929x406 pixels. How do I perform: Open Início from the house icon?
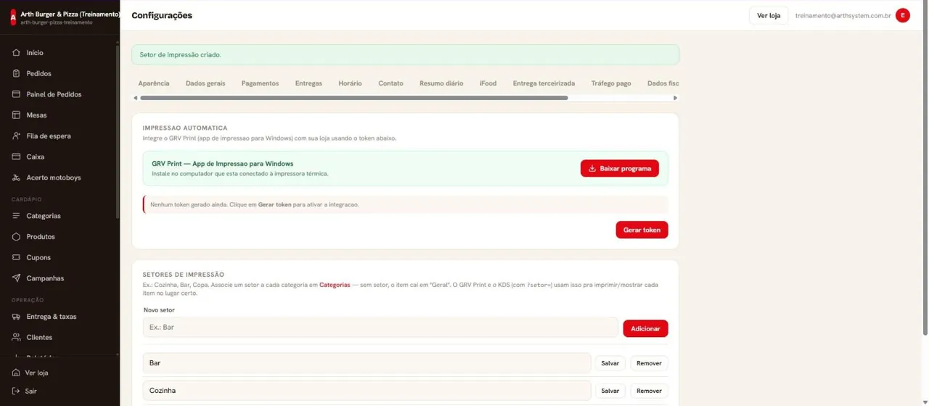click(x=16, y=53)
